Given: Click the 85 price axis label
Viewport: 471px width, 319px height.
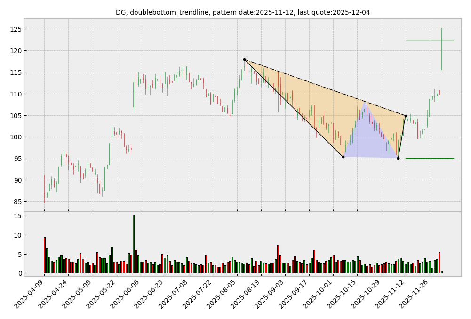Looking at the screenshot, I should (x=17, y=202).
